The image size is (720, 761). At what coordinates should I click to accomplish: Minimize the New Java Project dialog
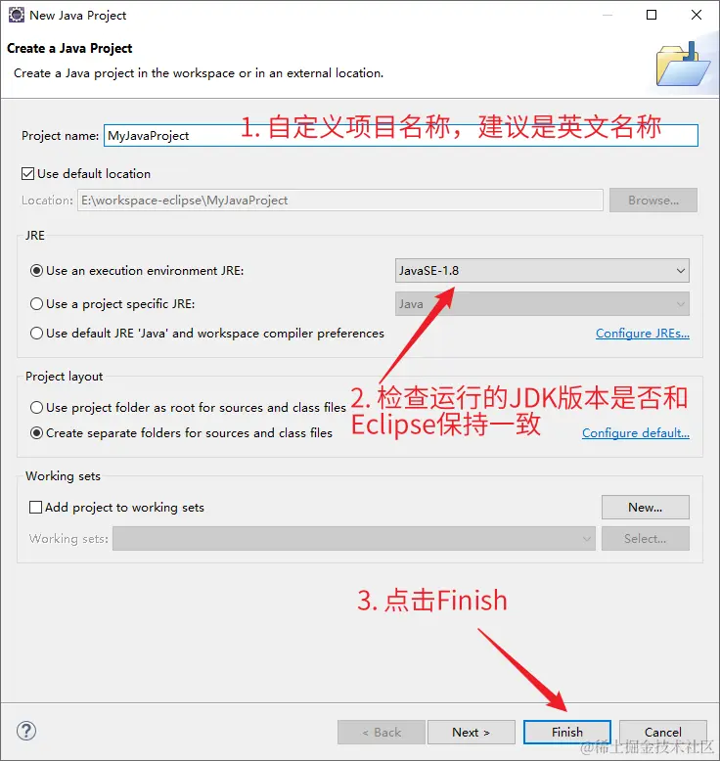[x=607, y=15]
